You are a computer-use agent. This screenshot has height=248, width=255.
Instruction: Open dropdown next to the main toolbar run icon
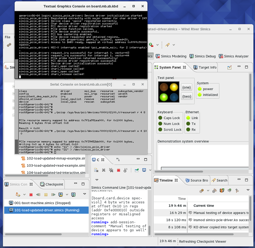click(x=157, y=45)
